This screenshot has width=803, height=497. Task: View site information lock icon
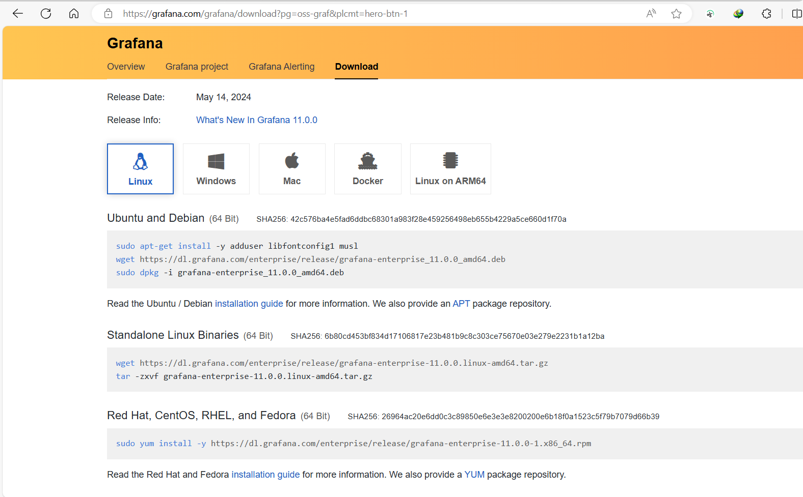point(108,14)
